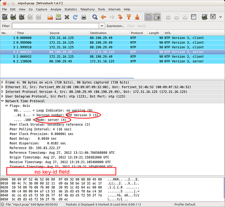Image resolution: width=225 pixels, height=207 pixels.
Task: Click the stop capture toolbar icon
Action: (x=30, y=17)
